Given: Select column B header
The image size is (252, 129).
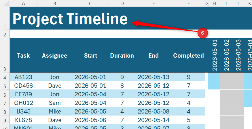Looking at the screenshot, I should click(55, 3).
